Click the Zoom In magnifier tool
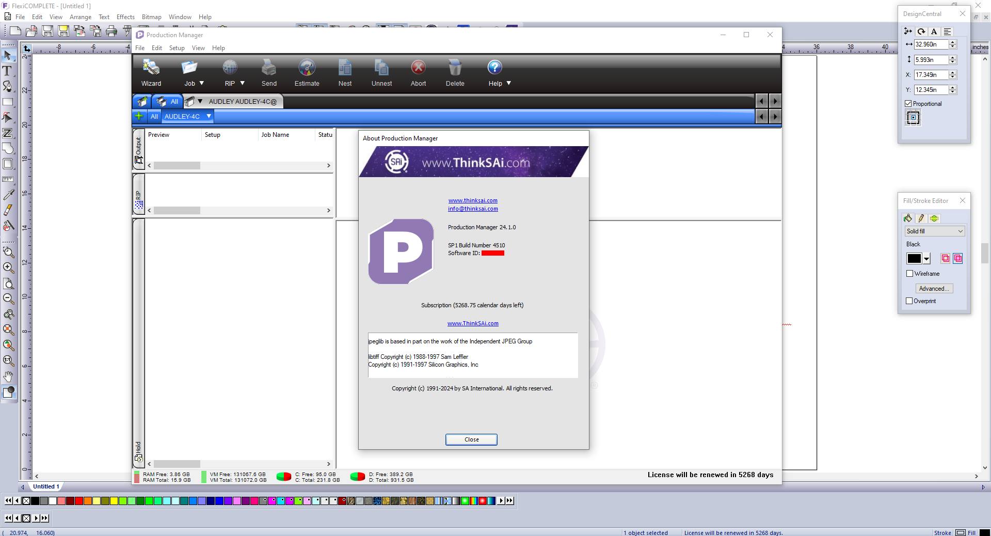Image resolution: width=991 pixels, height=536 pixels. (x=8, y=267)
